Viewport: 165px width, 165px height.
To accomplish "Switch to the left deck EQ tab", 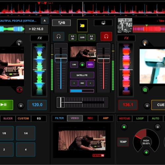I will tap(39, 118).
